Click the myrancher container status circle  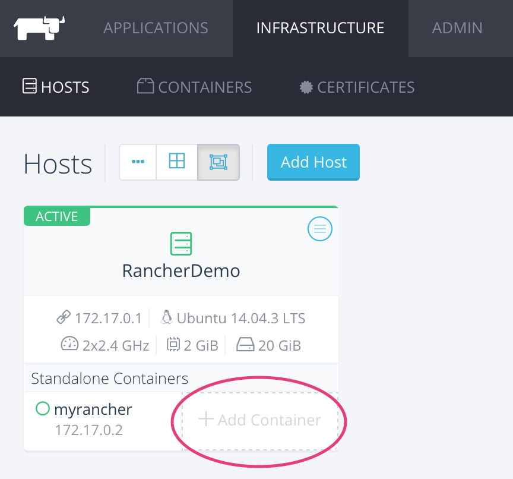tap(42, 409)
